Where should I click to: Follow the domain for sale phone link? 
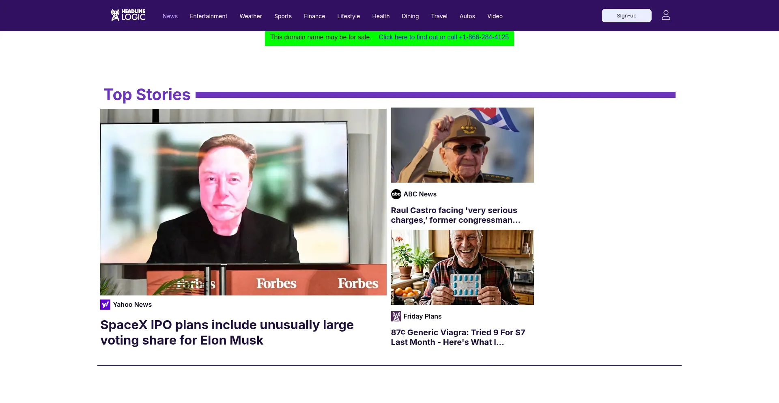pyautogui.click(x=443, y=37)
